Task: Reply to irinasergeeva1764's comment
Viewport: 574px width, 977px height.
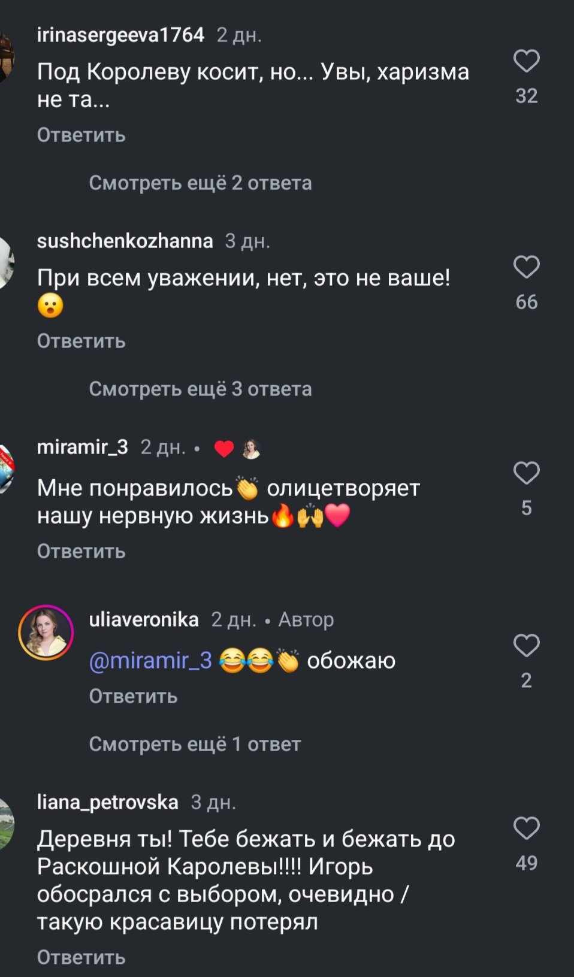Action: tap(81, 135)
